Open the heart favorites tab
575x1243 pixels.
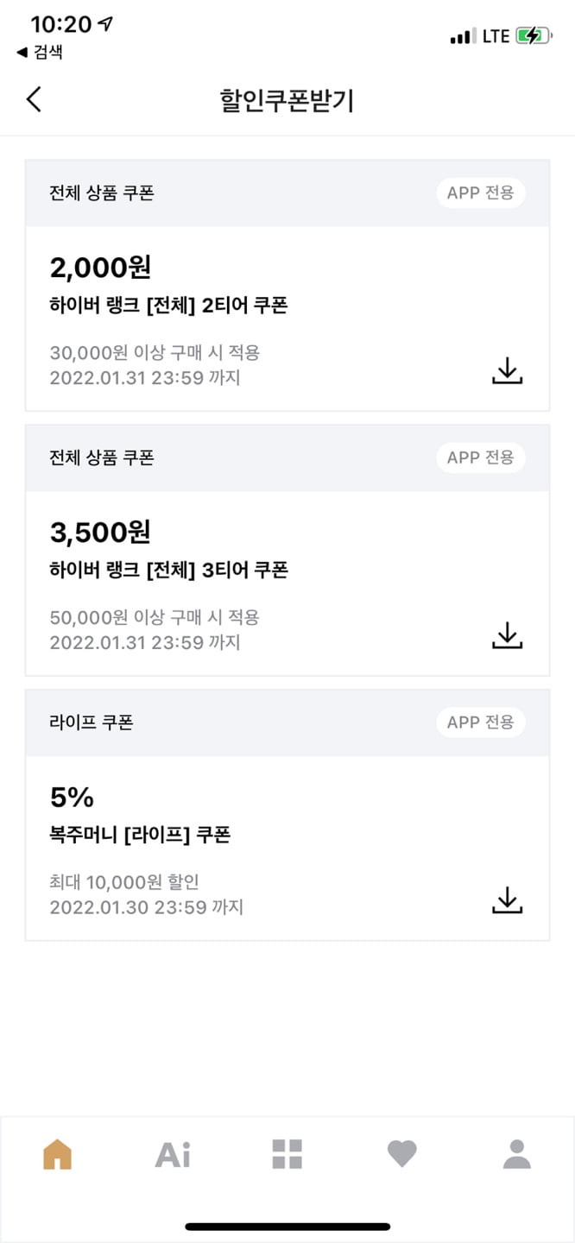402,1154
